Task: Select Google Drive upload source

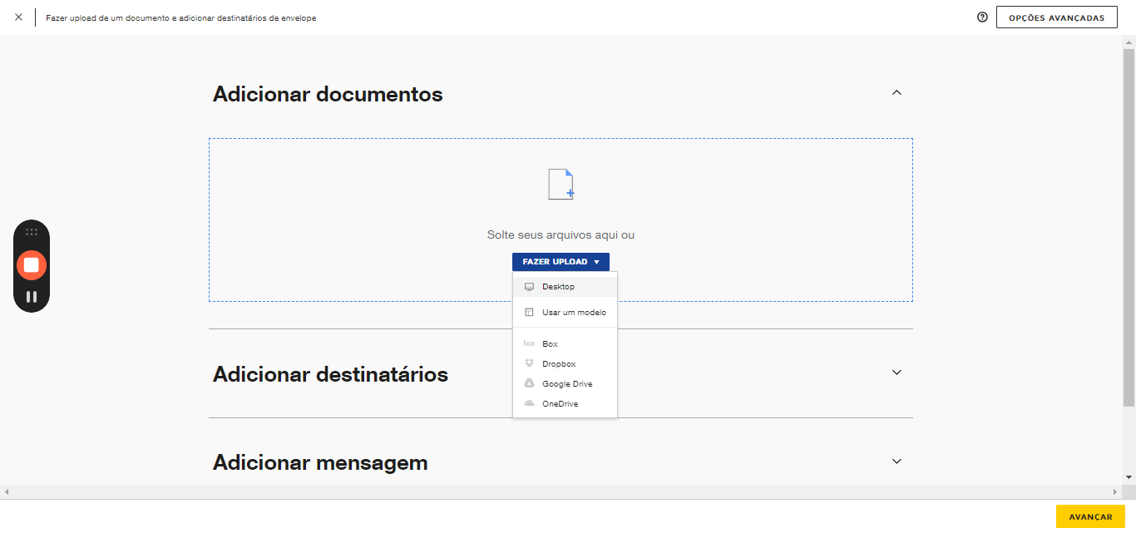Action: coord(566,384)
